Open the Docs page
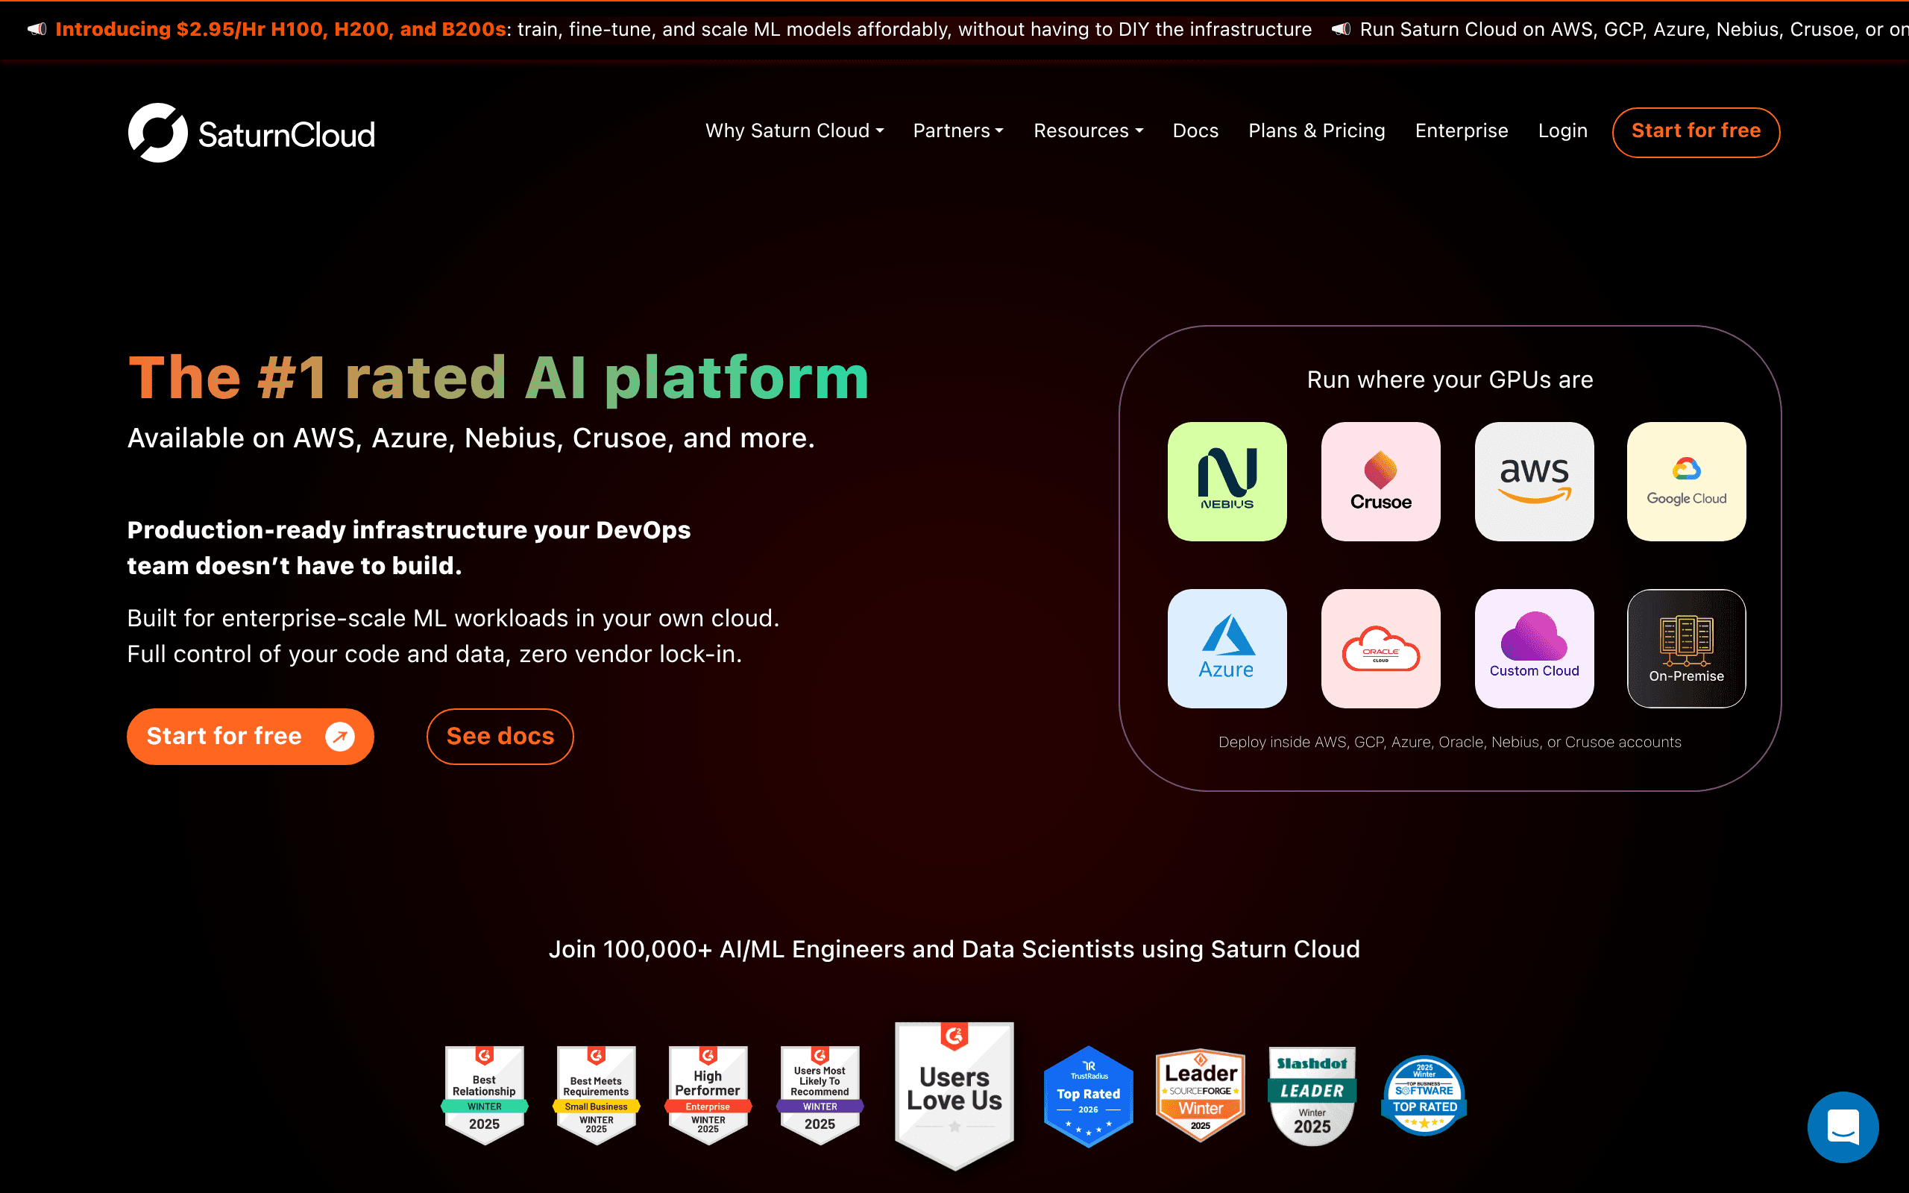The width and height of the screenshot is (1909, 1193). coord(1196,131)
